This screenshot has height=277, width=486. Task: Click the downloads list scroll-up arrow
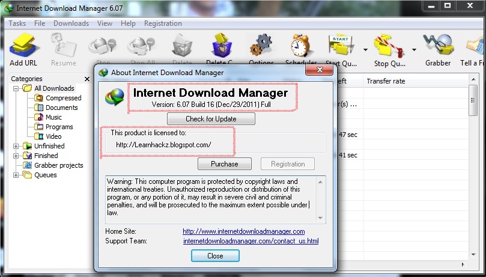[473, 80]
